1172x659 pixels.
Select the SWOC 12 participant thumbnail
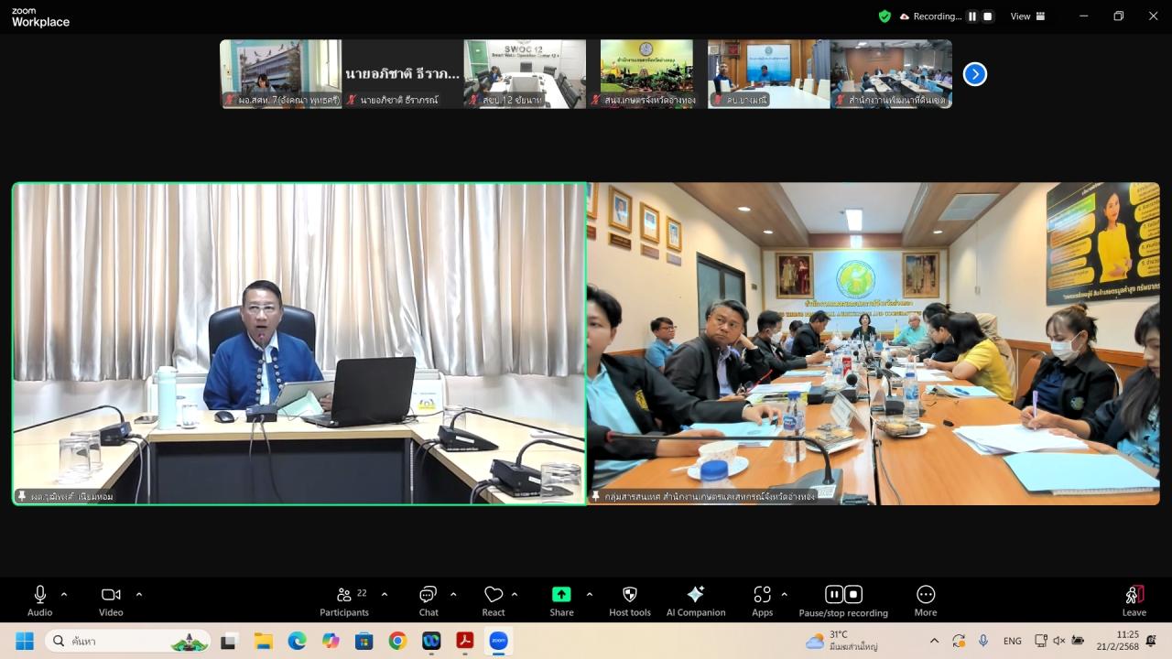pos(525,74)
